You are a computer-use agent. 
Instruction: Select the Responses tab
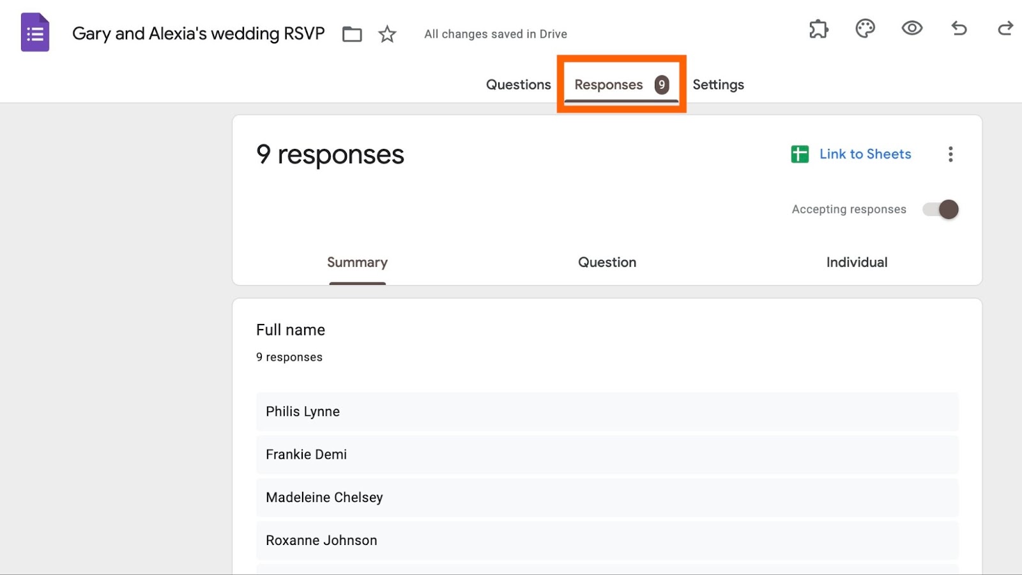point(609,85)
